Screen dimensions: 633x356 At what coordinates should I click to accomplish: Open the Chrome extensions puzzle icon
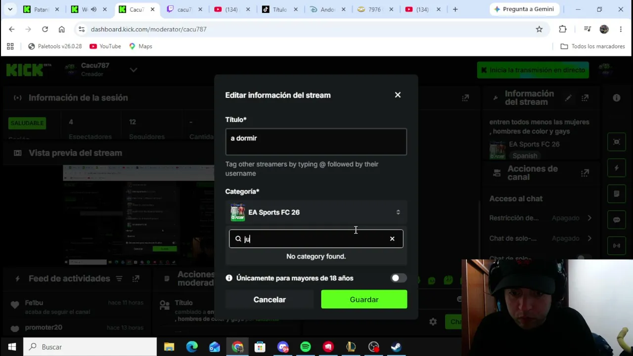tap(563, 29)
